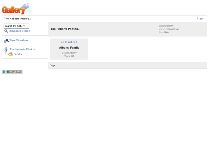Open Advanced Search
Screen dimensions: 209x156
tap(20, 31)
